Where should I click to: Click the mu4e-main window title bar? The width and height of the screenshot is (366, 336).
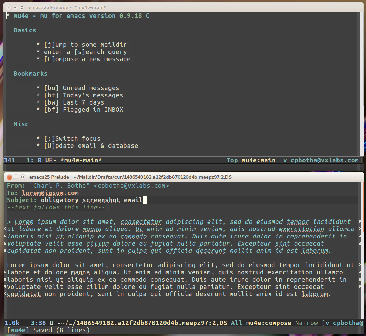[183, 8]
